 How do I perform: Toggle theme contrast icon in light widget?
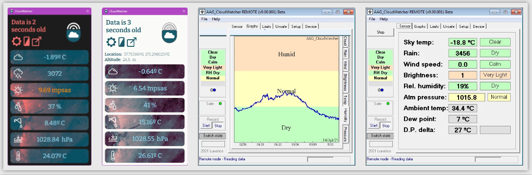(121, 42)
